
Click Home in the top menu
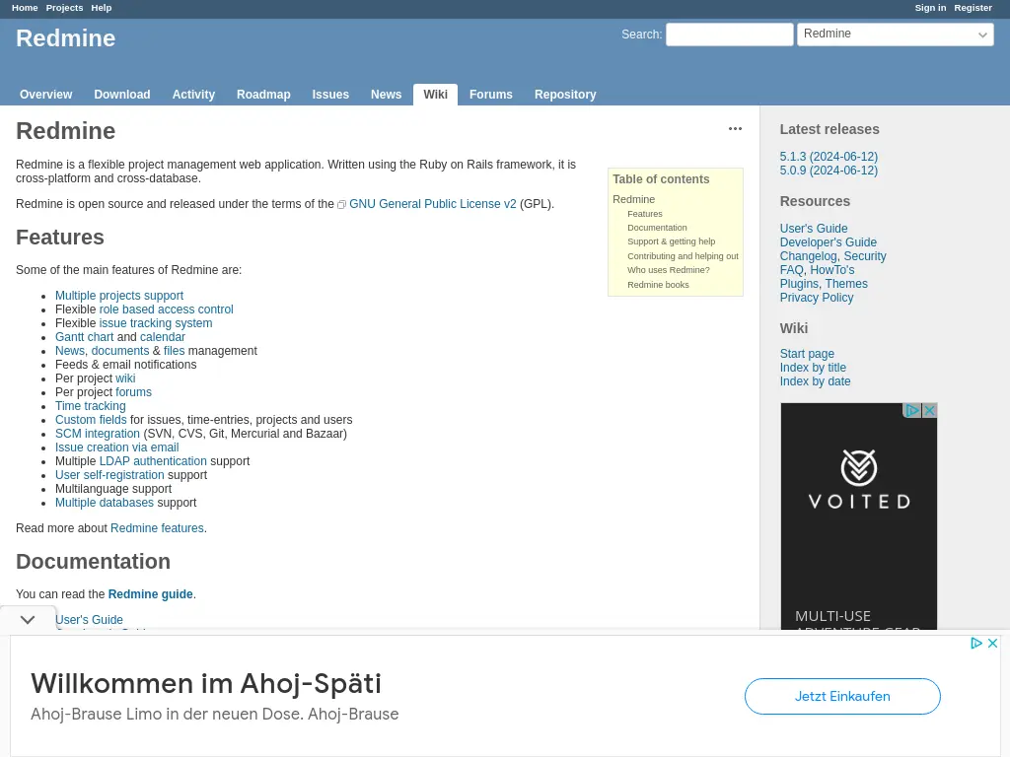point(25,8)
